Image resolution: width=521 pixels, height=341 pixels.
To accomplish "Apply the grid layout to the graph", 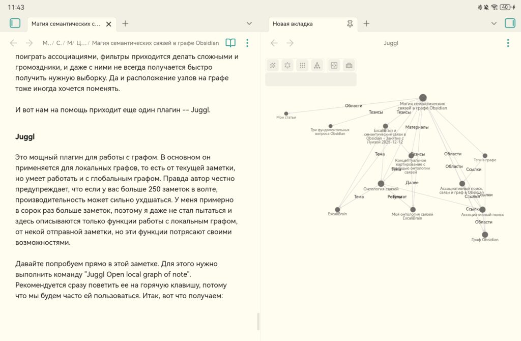I will (x=302, y=65).
